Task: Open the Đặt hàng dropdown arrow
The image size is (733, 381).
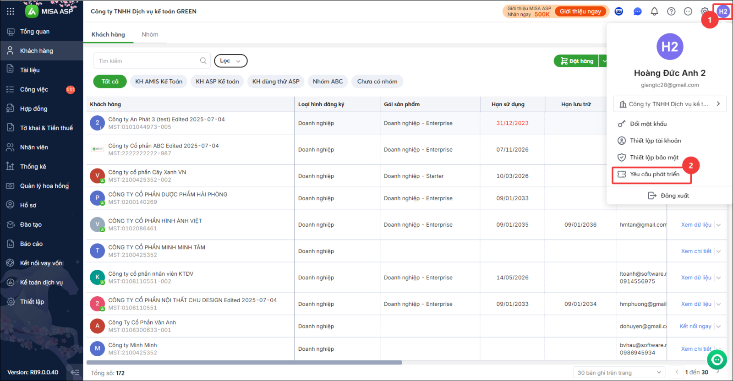Action: [x=604, y=61]
